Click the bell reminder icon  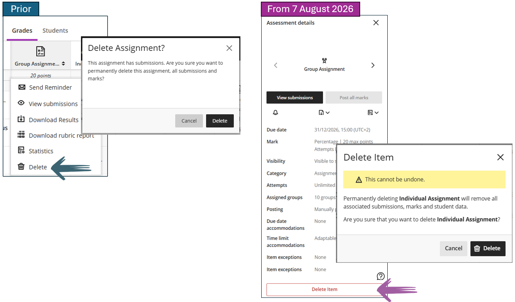(x=275, y=113)
